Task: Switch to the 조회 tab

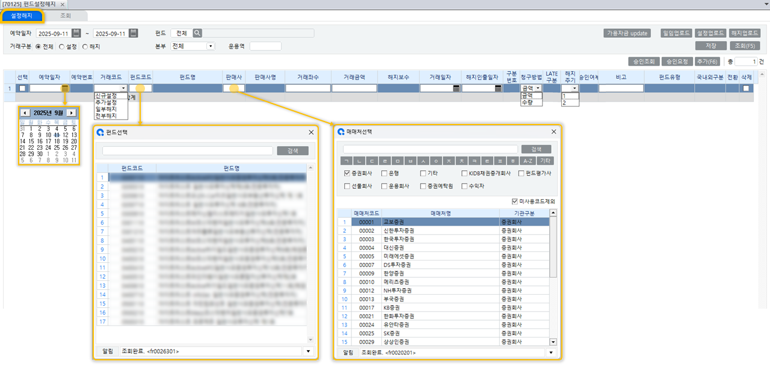Action: tap(66, 16)
